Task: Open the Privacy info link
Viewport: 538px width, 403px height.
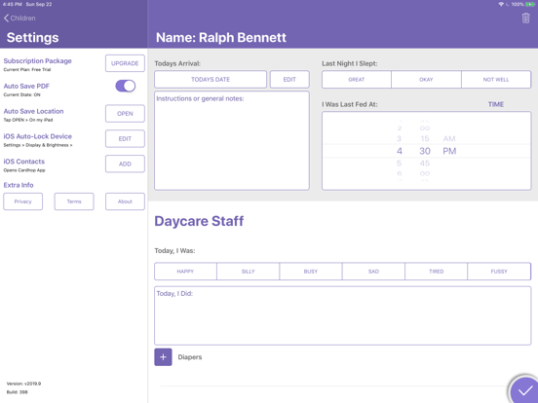Action: point(23,201)
